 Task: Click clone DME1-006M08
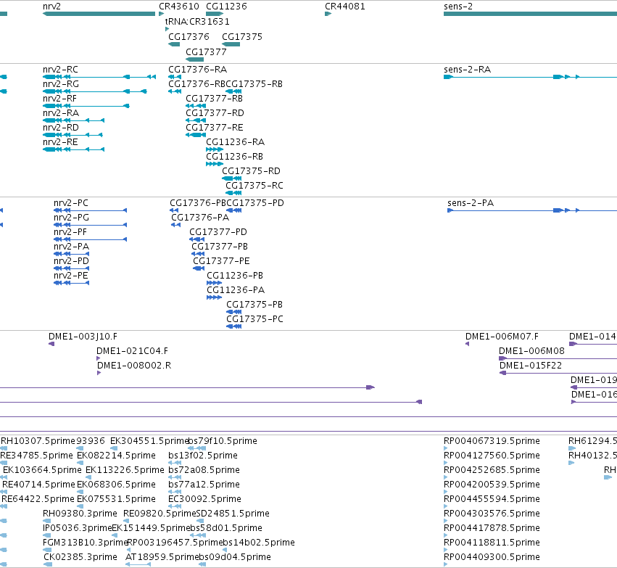click(531, 351)
